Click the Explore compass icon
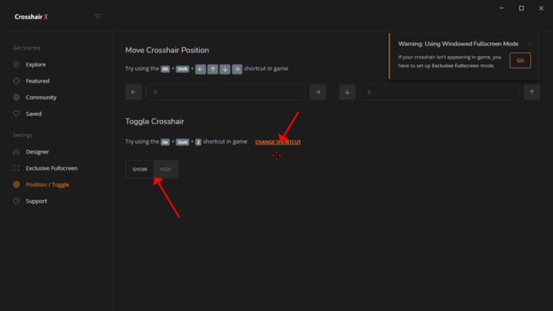Screen dimensions: 553x311 16,64
